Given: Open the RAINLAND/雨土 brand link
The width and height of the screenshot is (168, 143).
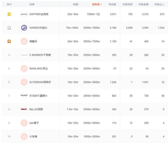Looking at the screenshot, I should coord(39,69).
